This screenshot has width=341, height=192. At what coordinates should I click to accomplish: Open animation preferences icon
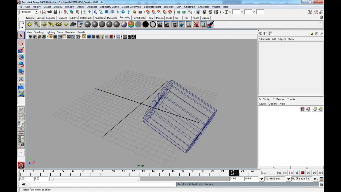pos(322,179)
